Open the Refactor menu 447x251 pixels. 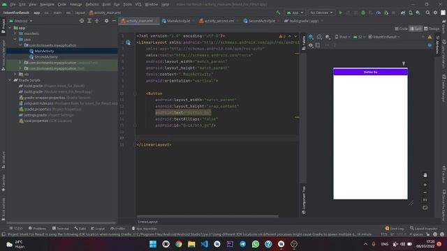92,5
